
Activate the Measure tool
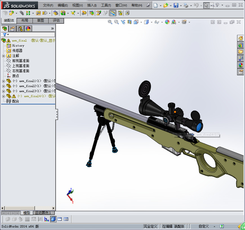coord(112,13)
